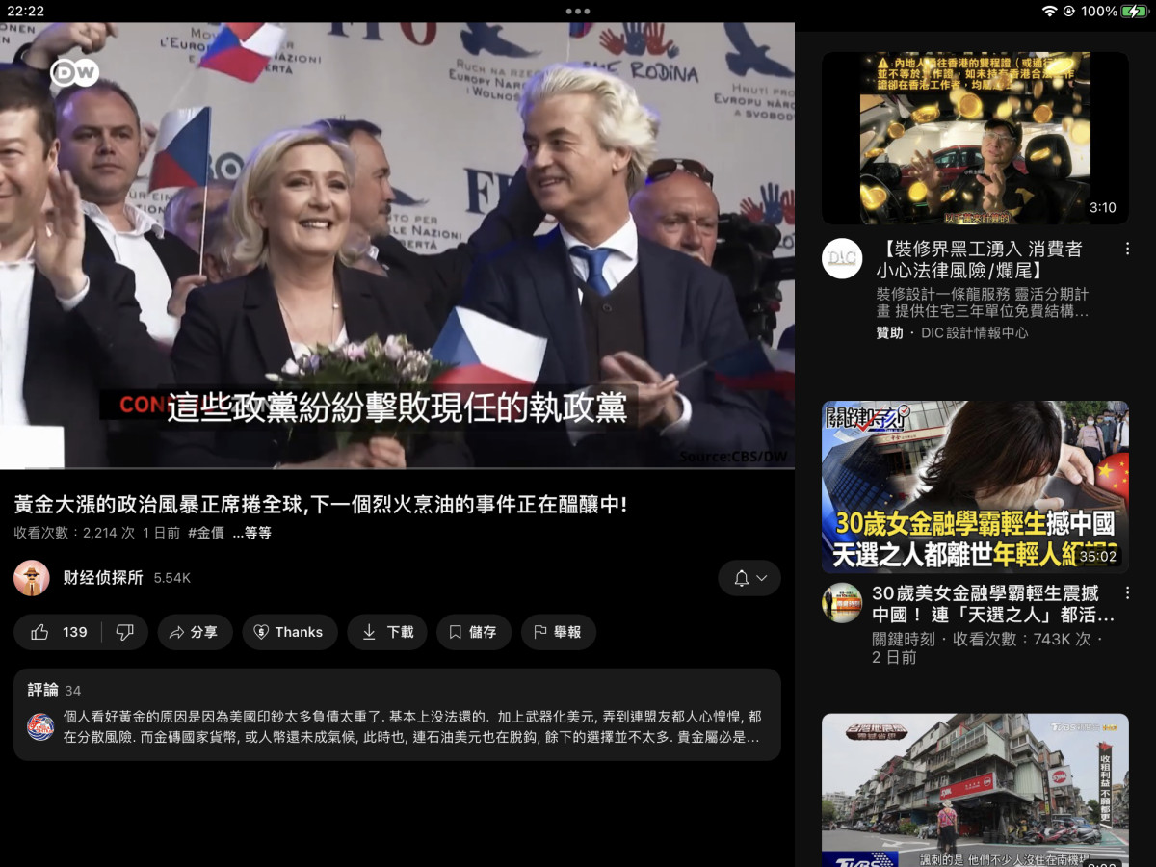
Task: Expand video description via ...等等
Action: (x=252, y=533)
